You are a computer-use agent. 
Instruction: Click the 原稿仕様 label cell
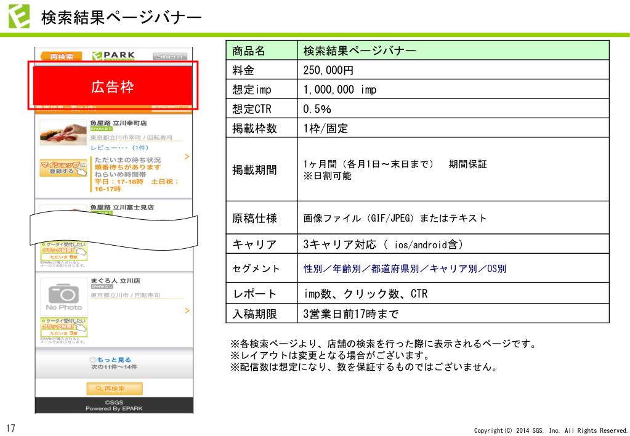pyautogui.click(x=262, y=218)
